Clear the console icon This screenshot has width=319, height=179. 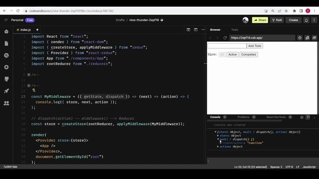point(302,117)
